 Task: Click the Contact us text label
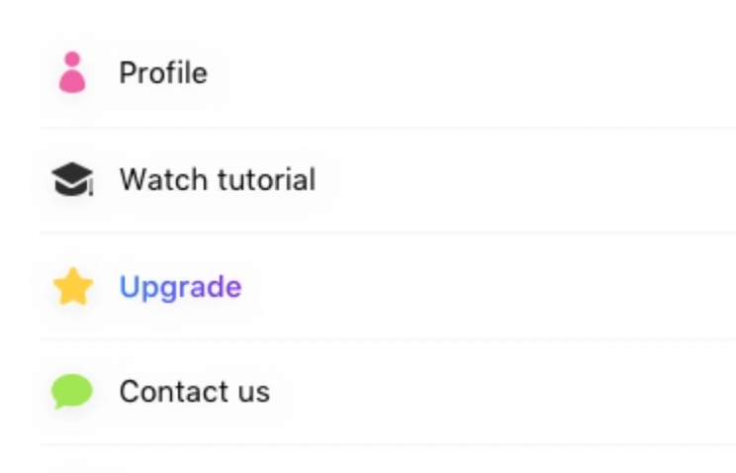[x=194, y=392]
